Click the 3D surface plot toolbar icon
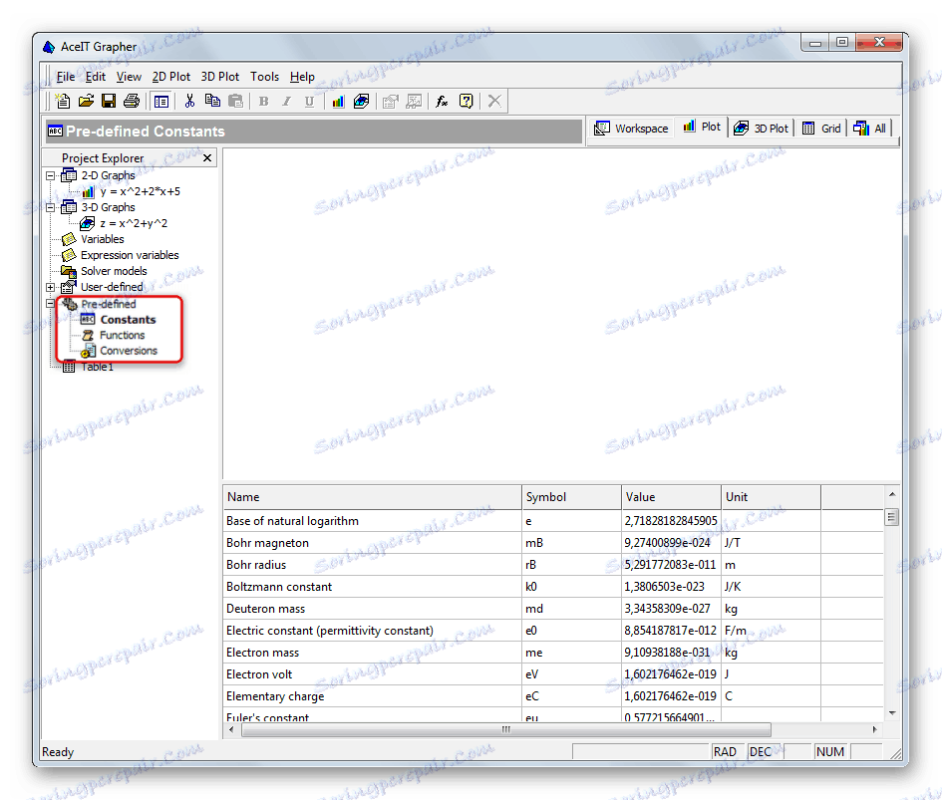The width and height of the screenshot is (942, 800). click(361, 101)
